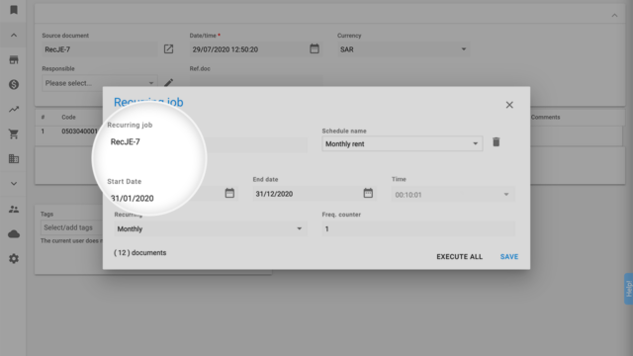Viewport: 633px width, 356px height.
Task: Click the Source document field RecJE-7
Action: 99,49
